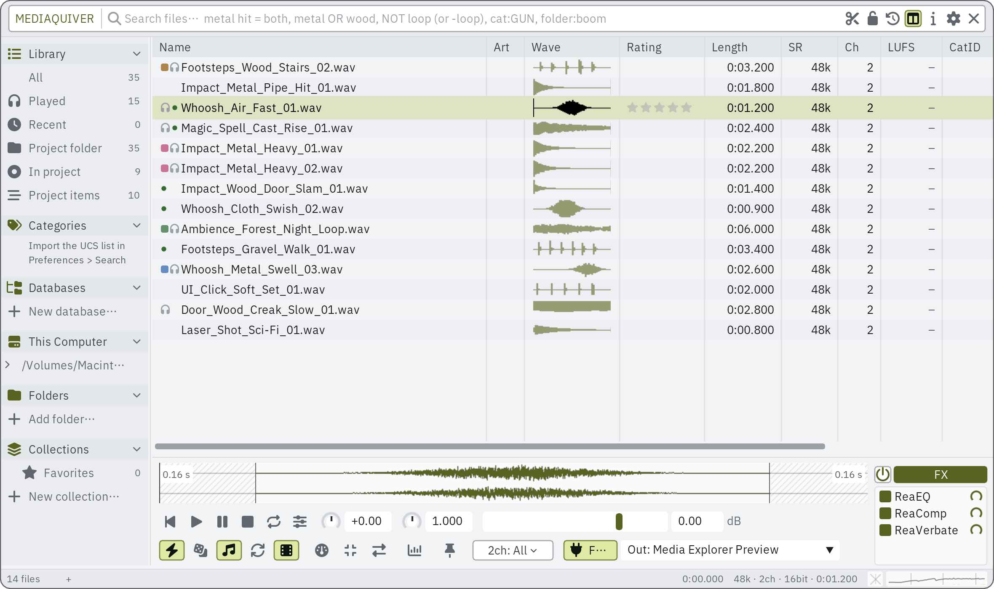Image resolution: width=994 pixels, height=589 pixels.
Task: Select the In project library filter
Action: point(74,172)
